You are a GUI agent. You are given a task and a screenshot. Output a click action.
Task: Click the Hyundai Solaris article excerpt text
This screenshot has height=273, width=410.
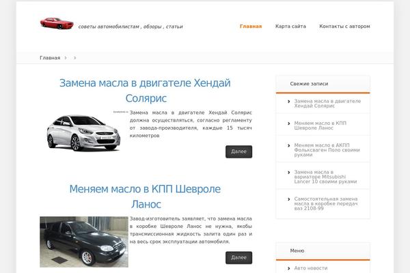click(191, 124)
